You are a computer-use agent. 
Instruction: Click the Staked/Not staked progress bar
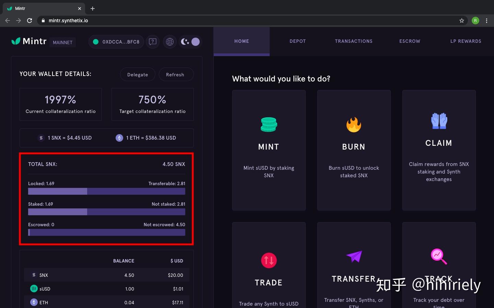107,212
